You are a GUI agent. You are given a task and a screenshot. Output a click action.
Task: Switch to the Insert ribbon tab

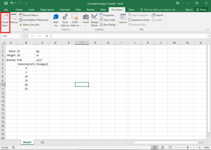click(x=31, y=10)
